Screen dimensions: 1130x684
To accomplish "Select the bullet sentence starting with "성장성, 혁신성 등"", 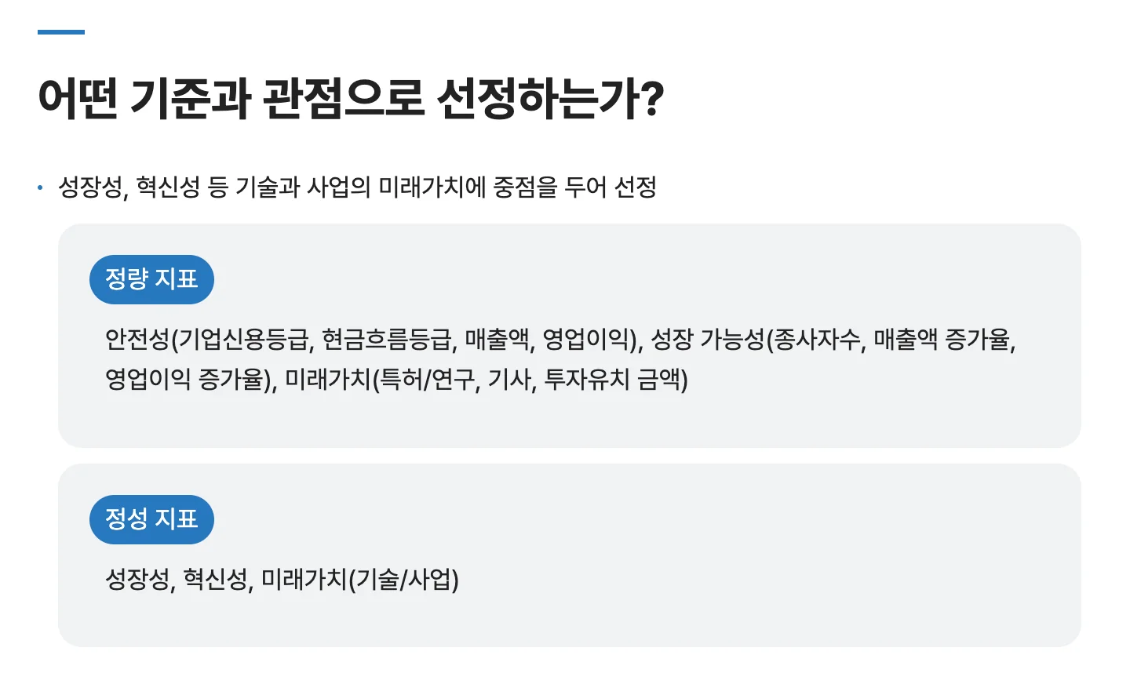I will [x=357, y=187].
